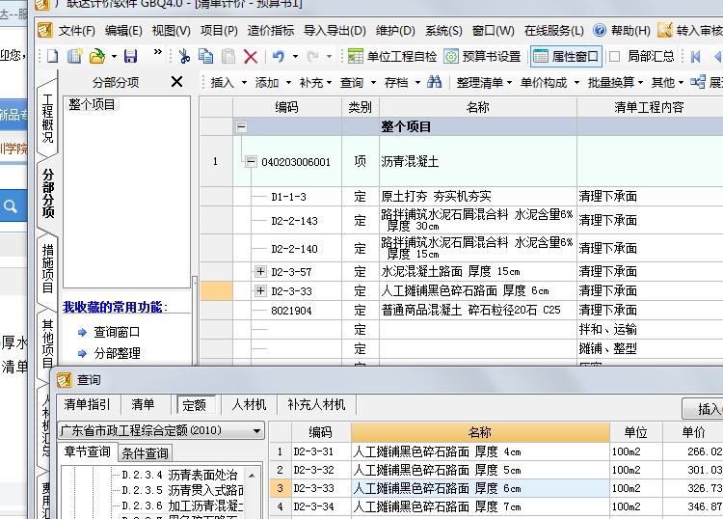Click the Save floppy disk icon
Image resolution: width=723 pixels, height=519 pixels.
coord(130,56)
